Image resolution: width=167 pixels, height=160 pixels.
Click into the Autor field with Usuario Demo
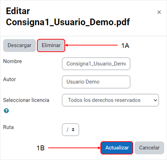pyautogui.click(x=96, y=82)
